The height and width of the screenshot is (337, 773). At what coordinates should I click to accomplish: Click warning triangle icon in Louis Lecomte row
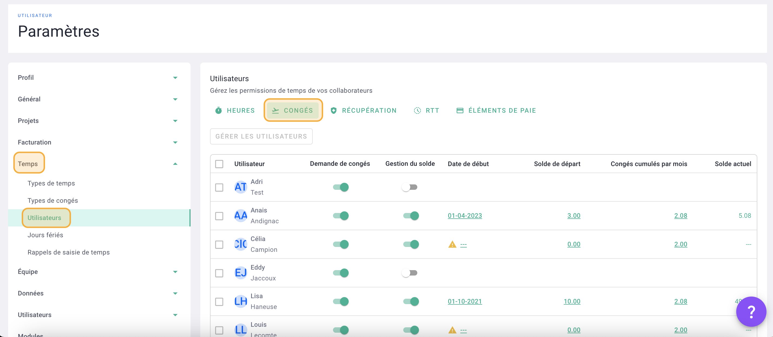pos(452,330)
